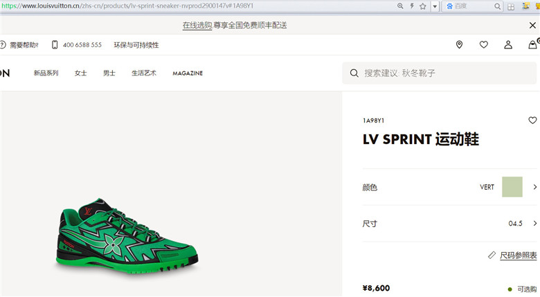540x297 pixels.
Task: Open the store locator pin icon
Action: [x=459, y=45]
